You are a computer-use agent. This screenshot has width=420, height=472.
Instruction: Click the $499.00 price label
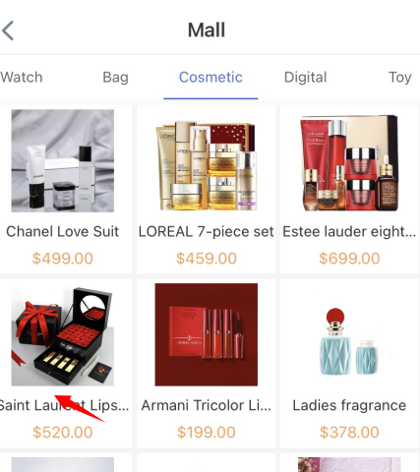pos(63,259)
